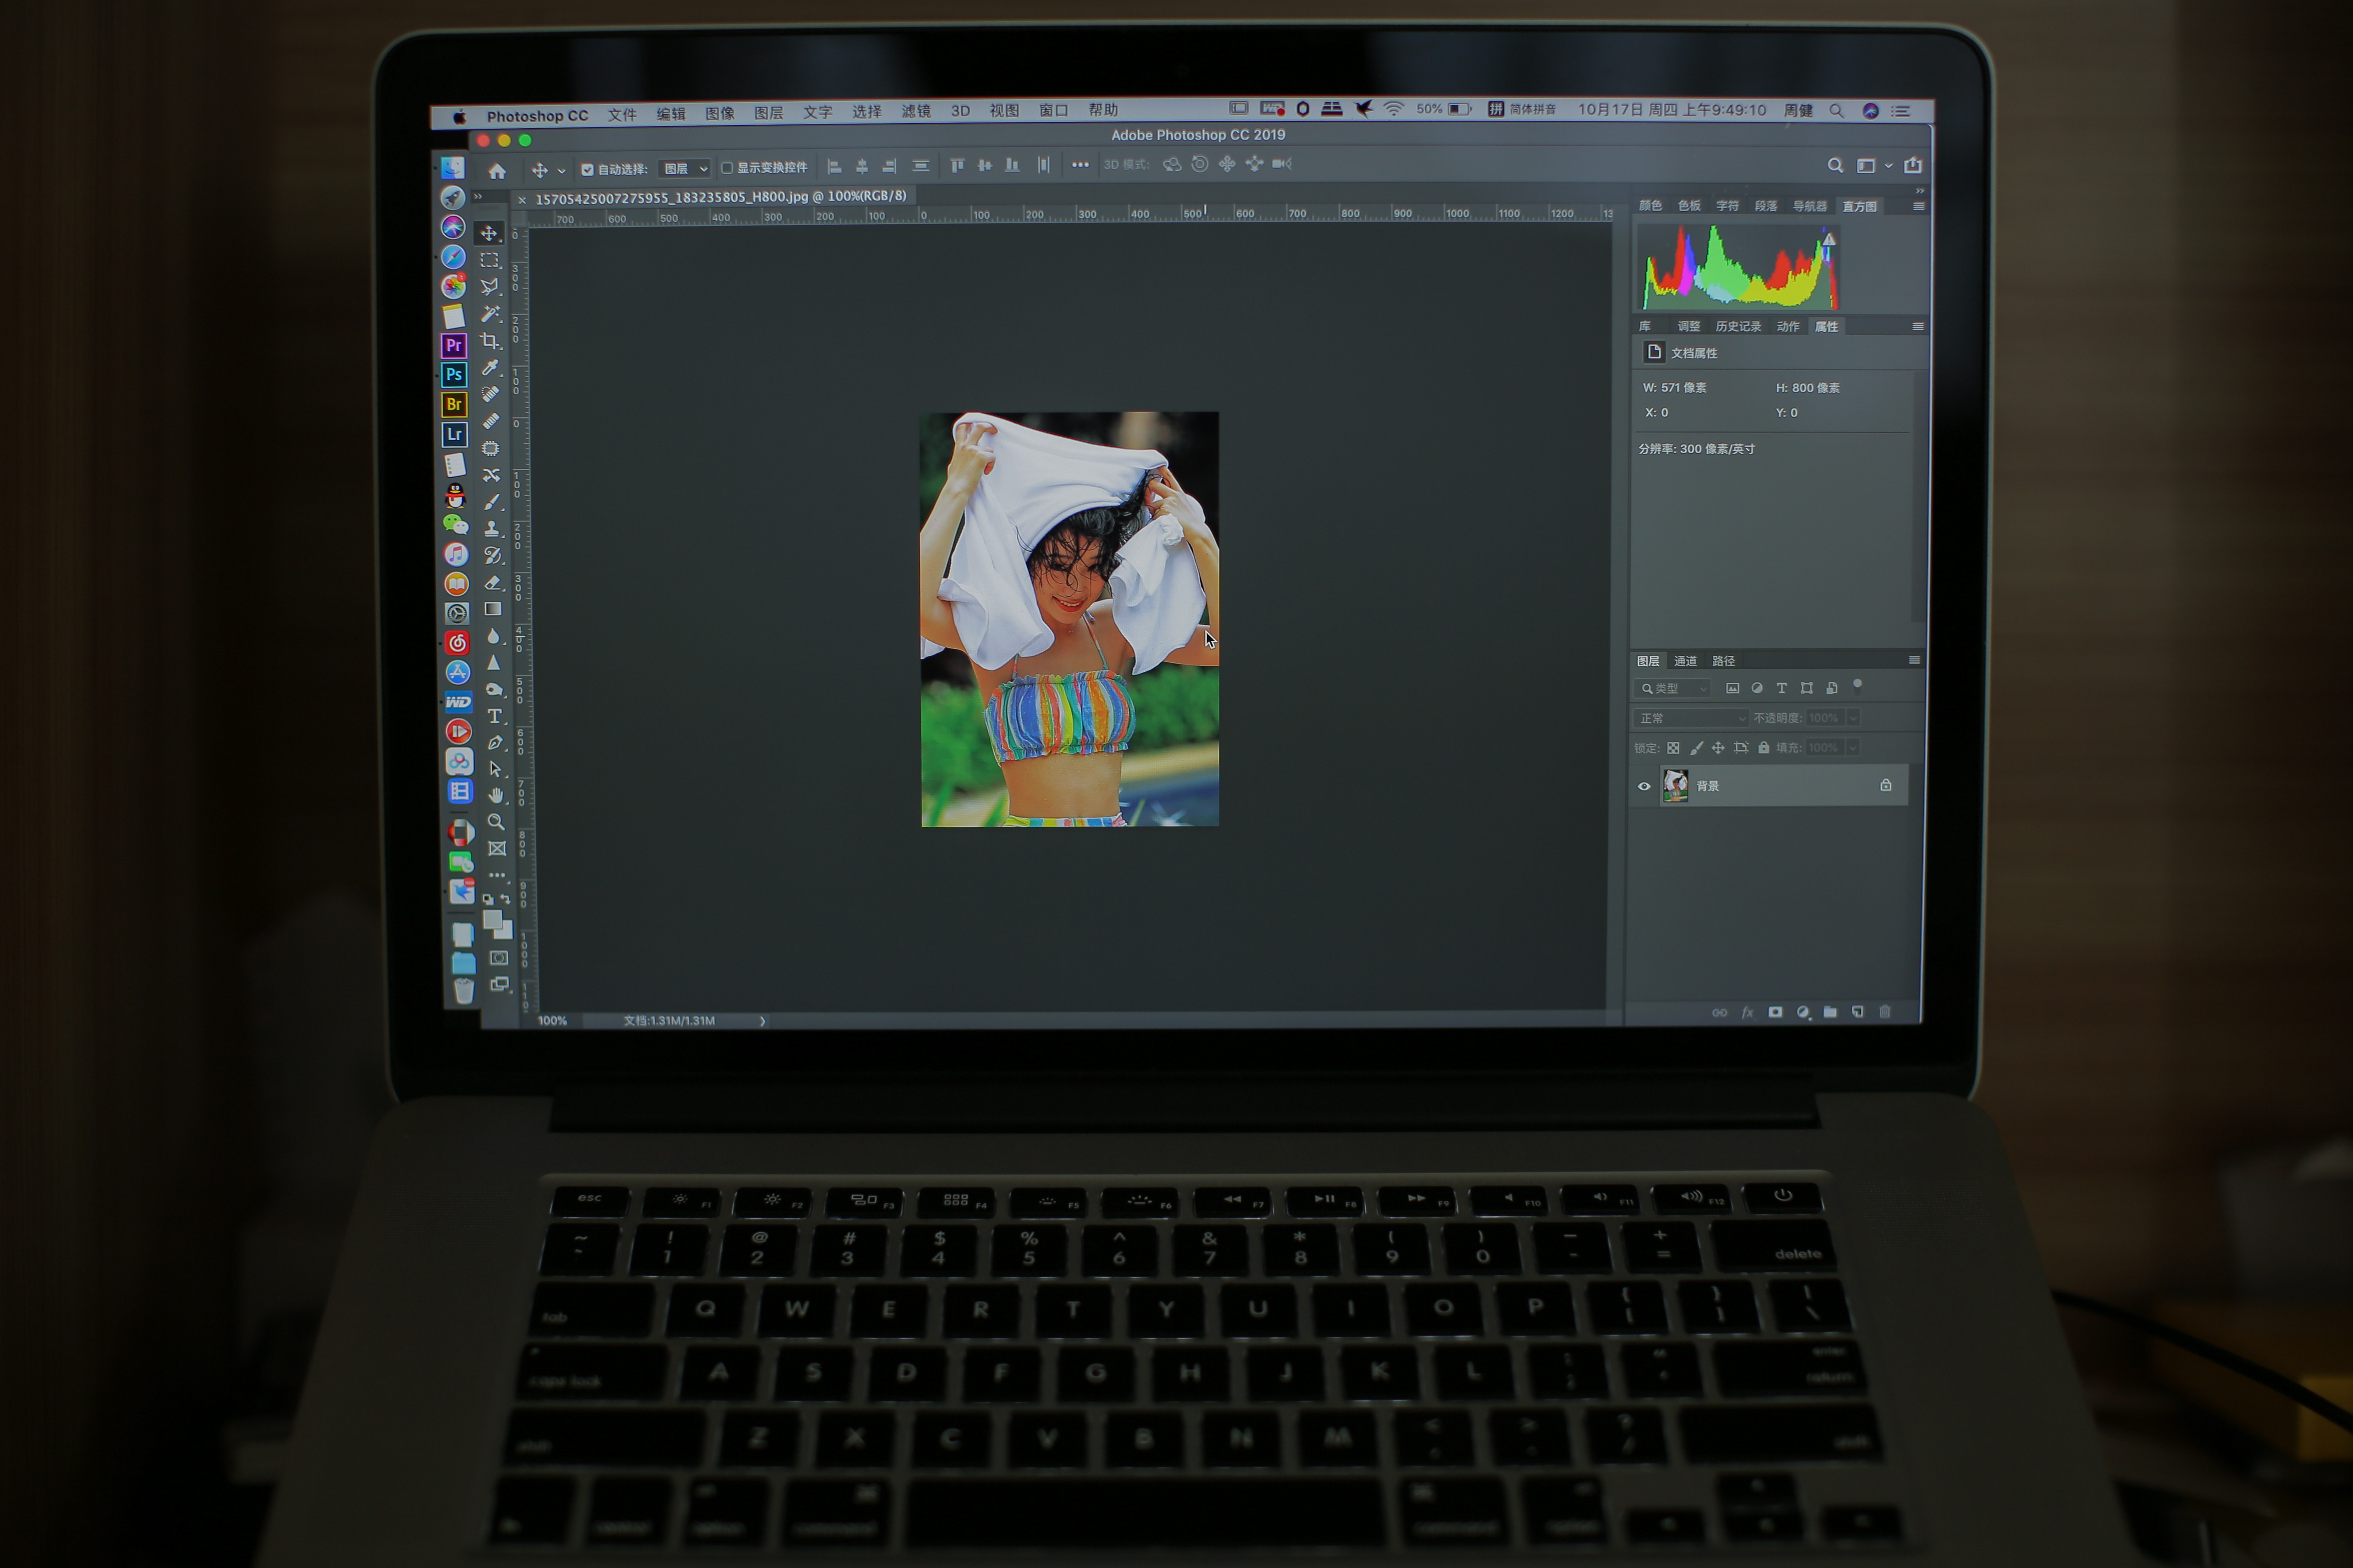This screenshot has width=2353, height=1568.
Task: Select the Horizontal Type tool
Action: [494, 716]
